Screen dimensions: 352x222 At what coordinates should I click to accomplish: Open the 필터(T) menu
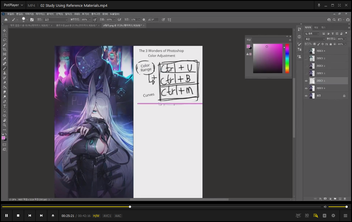point(69,14)
